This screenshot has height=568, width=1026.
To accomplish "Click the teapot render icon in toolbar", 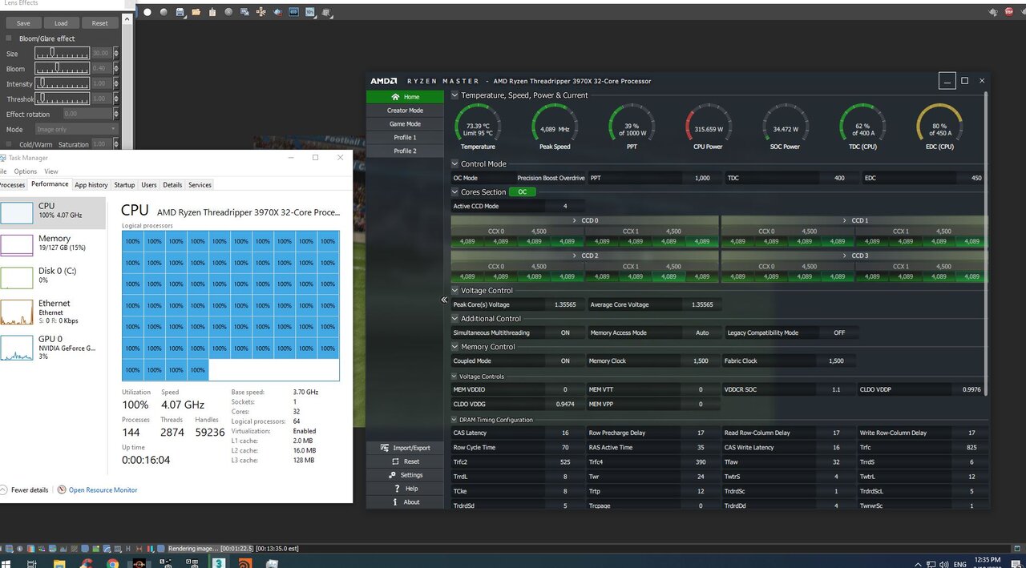I will click(277, 13).
